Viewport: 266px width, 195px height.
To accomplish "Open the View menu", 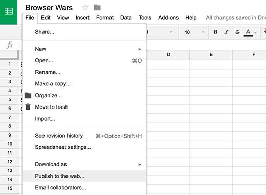I will pyautogui.click(x=63, y=18).
